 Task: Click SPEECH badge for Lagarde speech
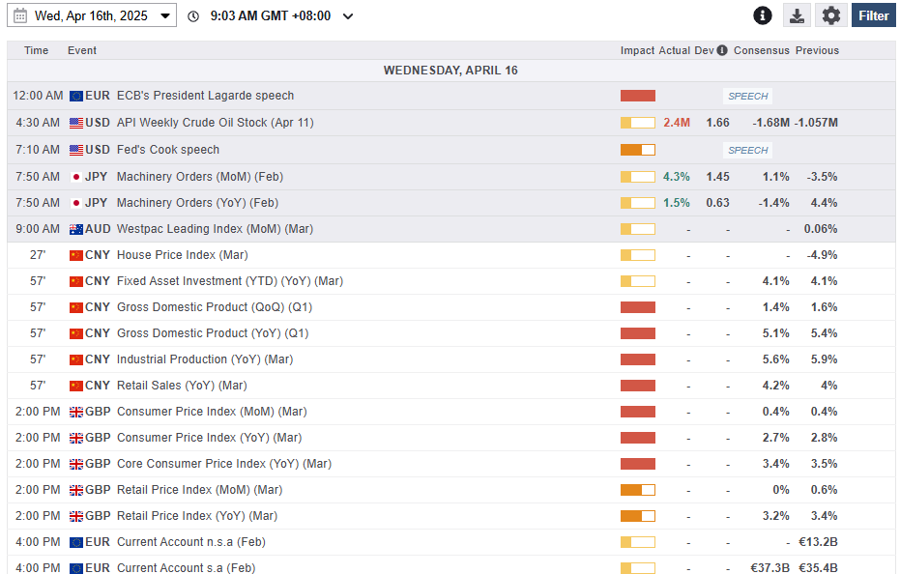tap(747, 97)
